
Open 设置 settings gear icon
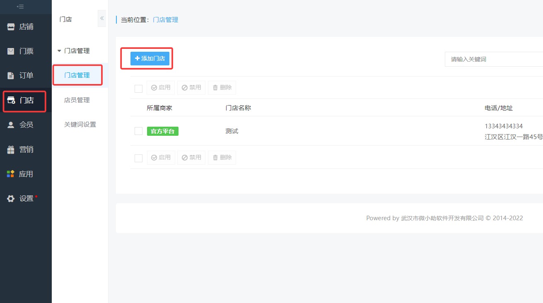(11, 199)
